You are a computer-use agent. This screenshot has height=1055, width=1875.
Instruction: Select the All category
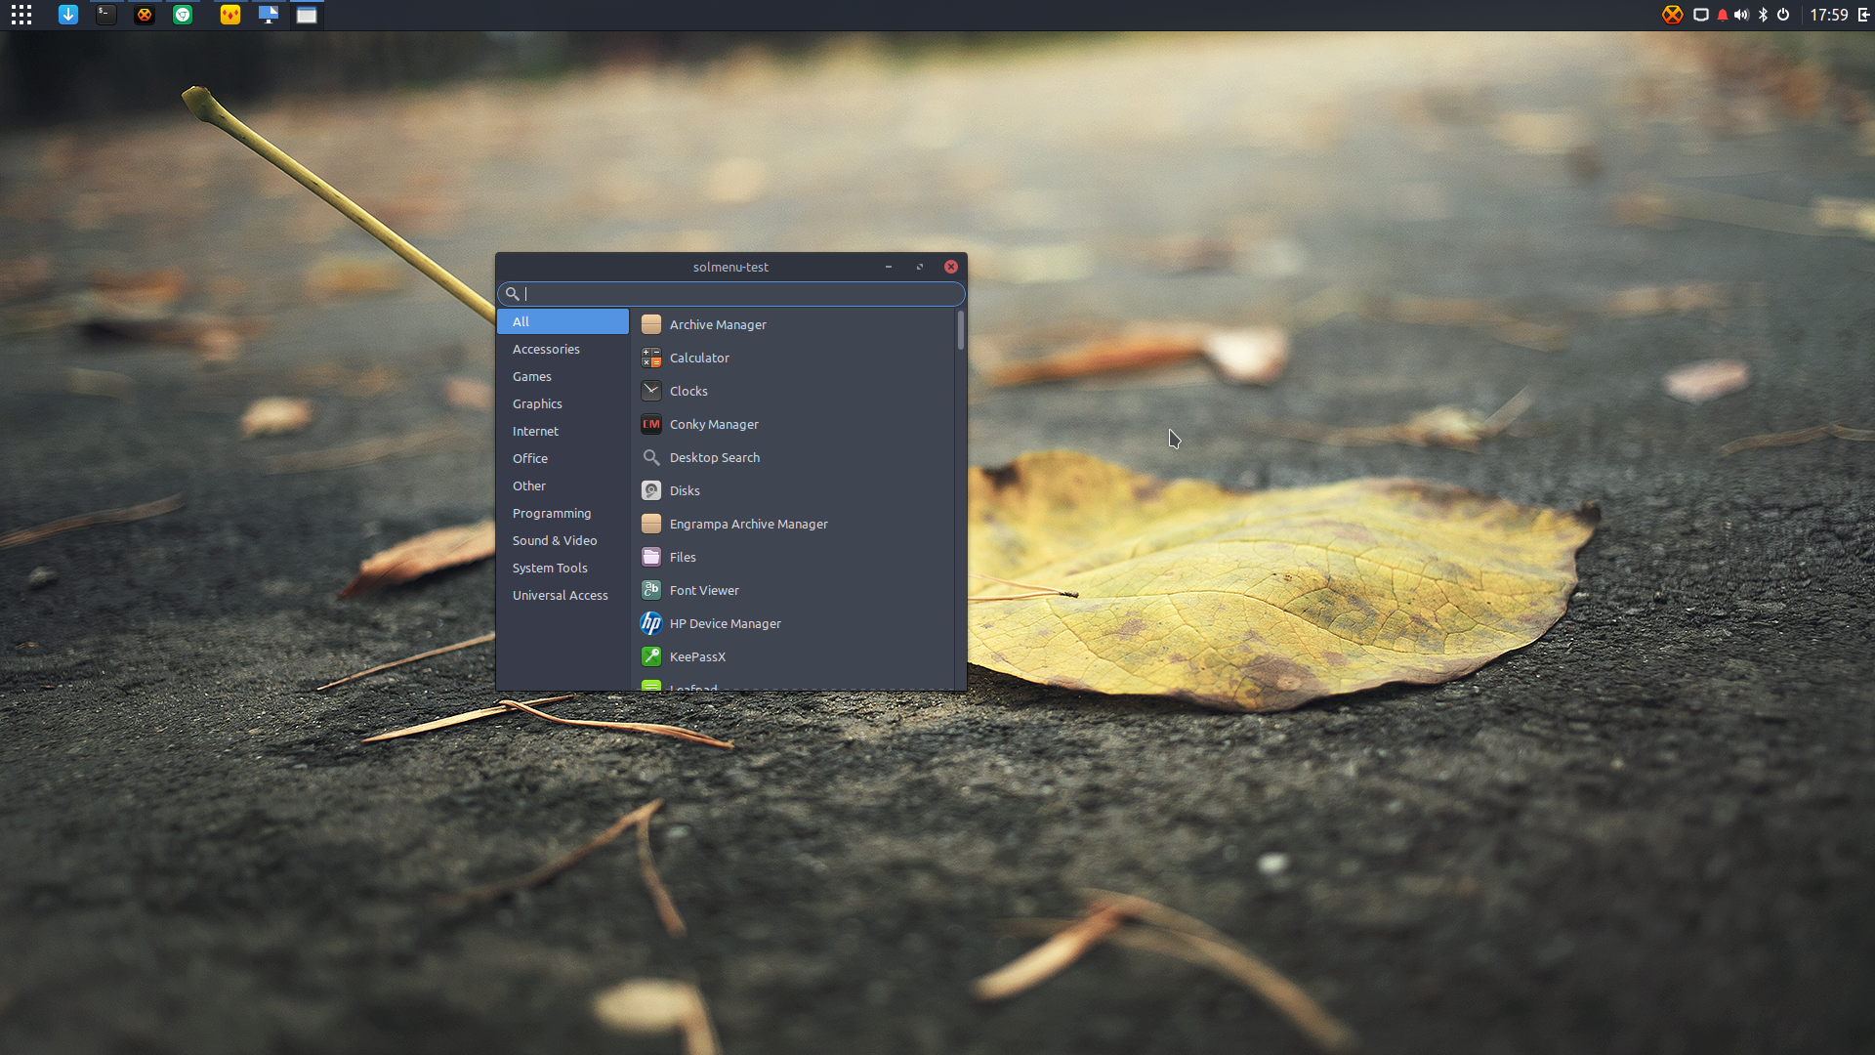click(562, 321)
